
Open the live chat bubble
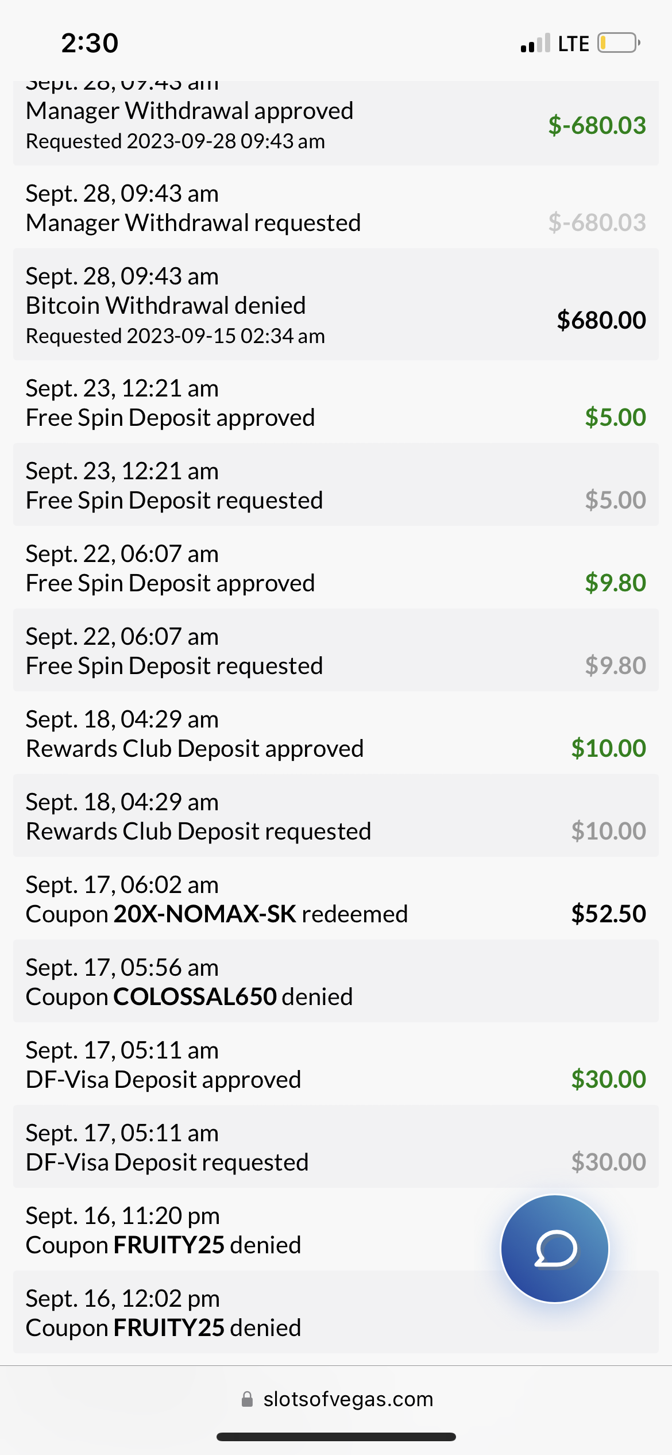tap(554, 1248)
